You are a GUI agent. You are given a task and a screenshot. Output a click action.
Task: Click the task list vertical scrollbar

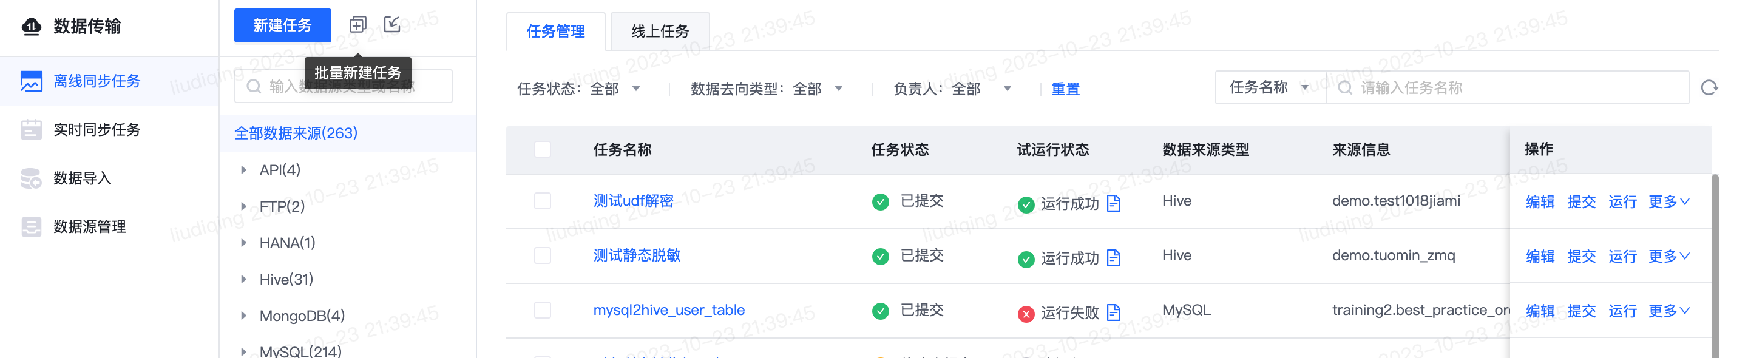[1715, 265]
